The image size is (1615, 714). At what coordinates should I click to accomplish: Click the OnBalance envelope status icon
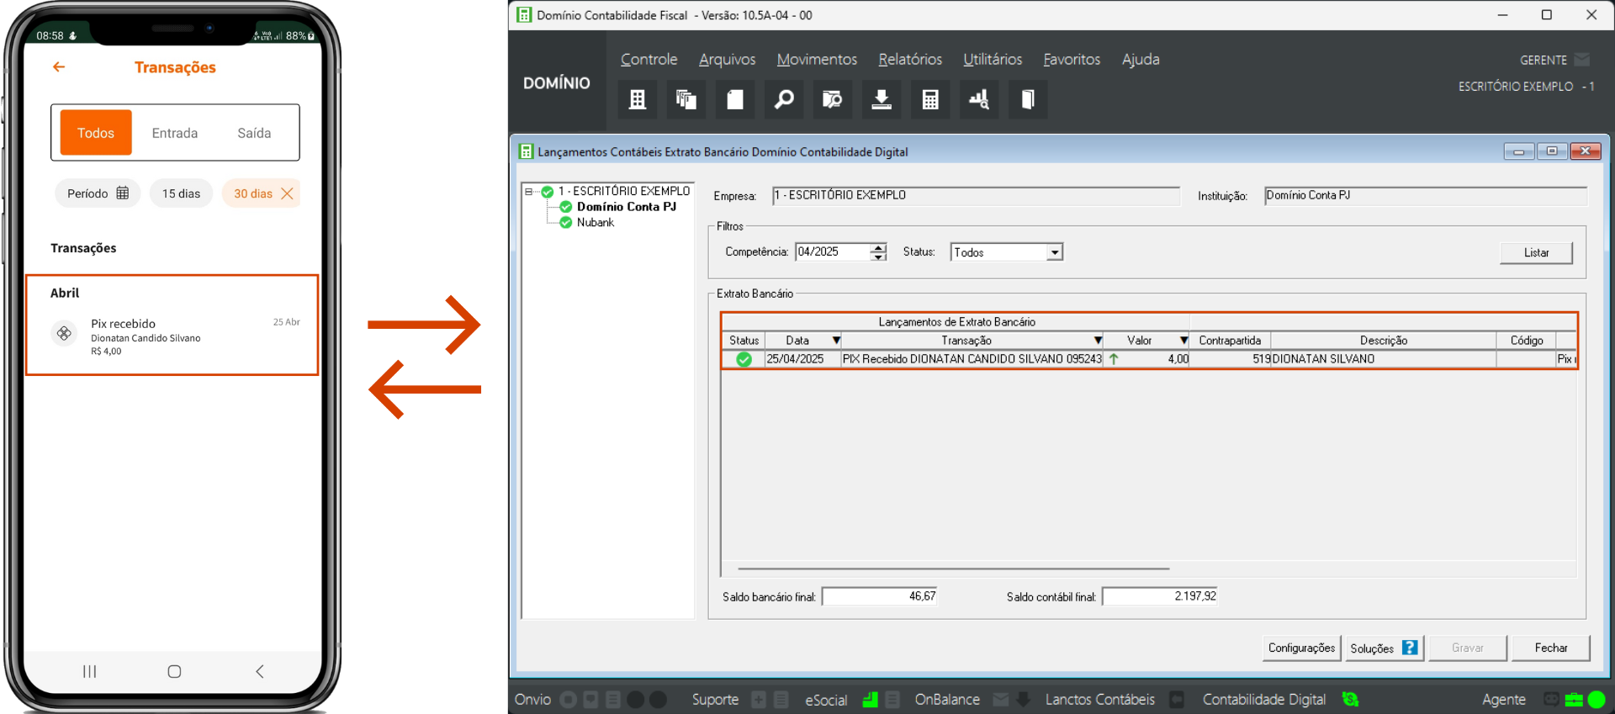[x=1001, y=700]
